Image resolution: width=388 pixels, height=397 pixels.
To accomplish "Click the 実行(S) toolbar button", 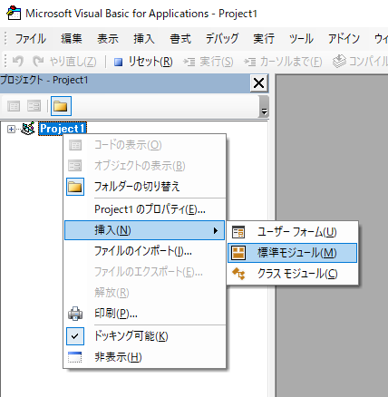I will (209, 62).
